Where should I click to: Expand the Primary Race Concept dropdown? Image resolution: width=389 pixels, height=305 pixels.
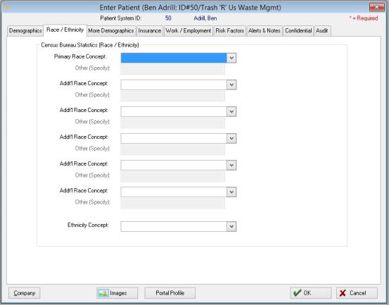coord(231,58)
